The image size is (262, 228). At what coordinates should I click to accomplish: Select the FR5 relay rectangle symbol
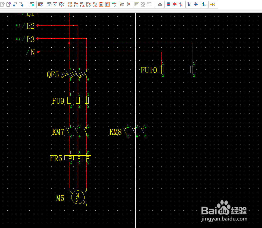(x=78, y=158)
